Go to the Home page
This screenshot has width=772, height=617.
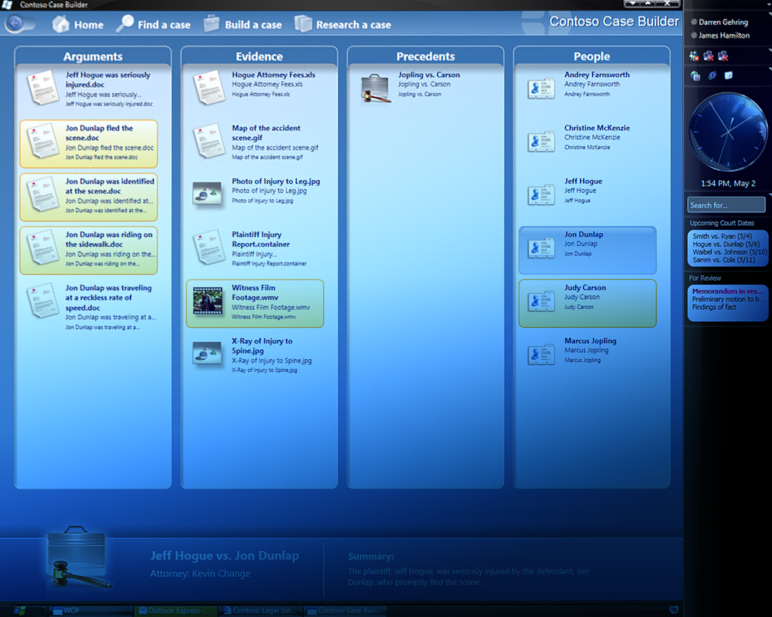[78, 25]
